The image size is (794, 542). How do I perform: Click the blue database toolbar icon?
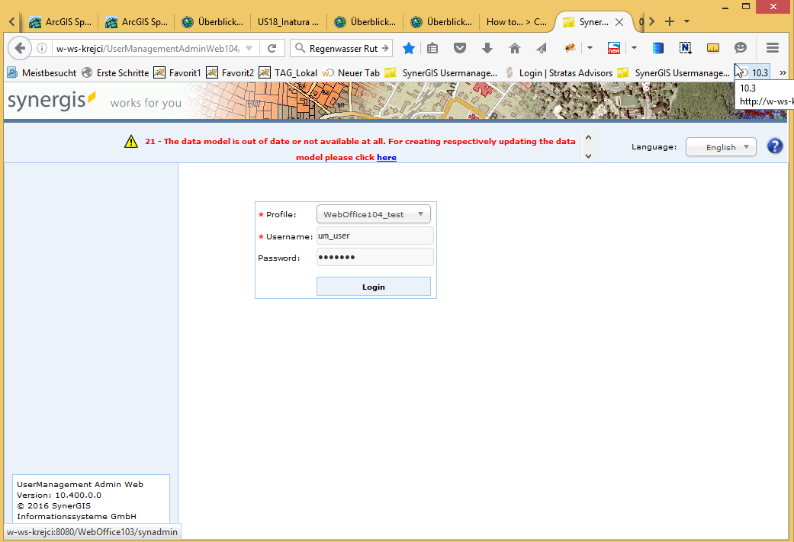click(657, 47)
